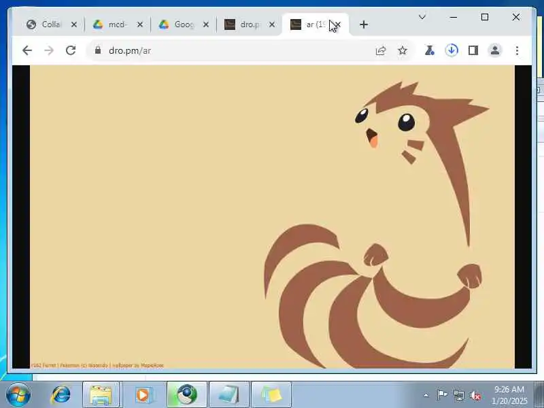
Task: Open the Chrome Labs flask icon
Action: tap(430, 50)
